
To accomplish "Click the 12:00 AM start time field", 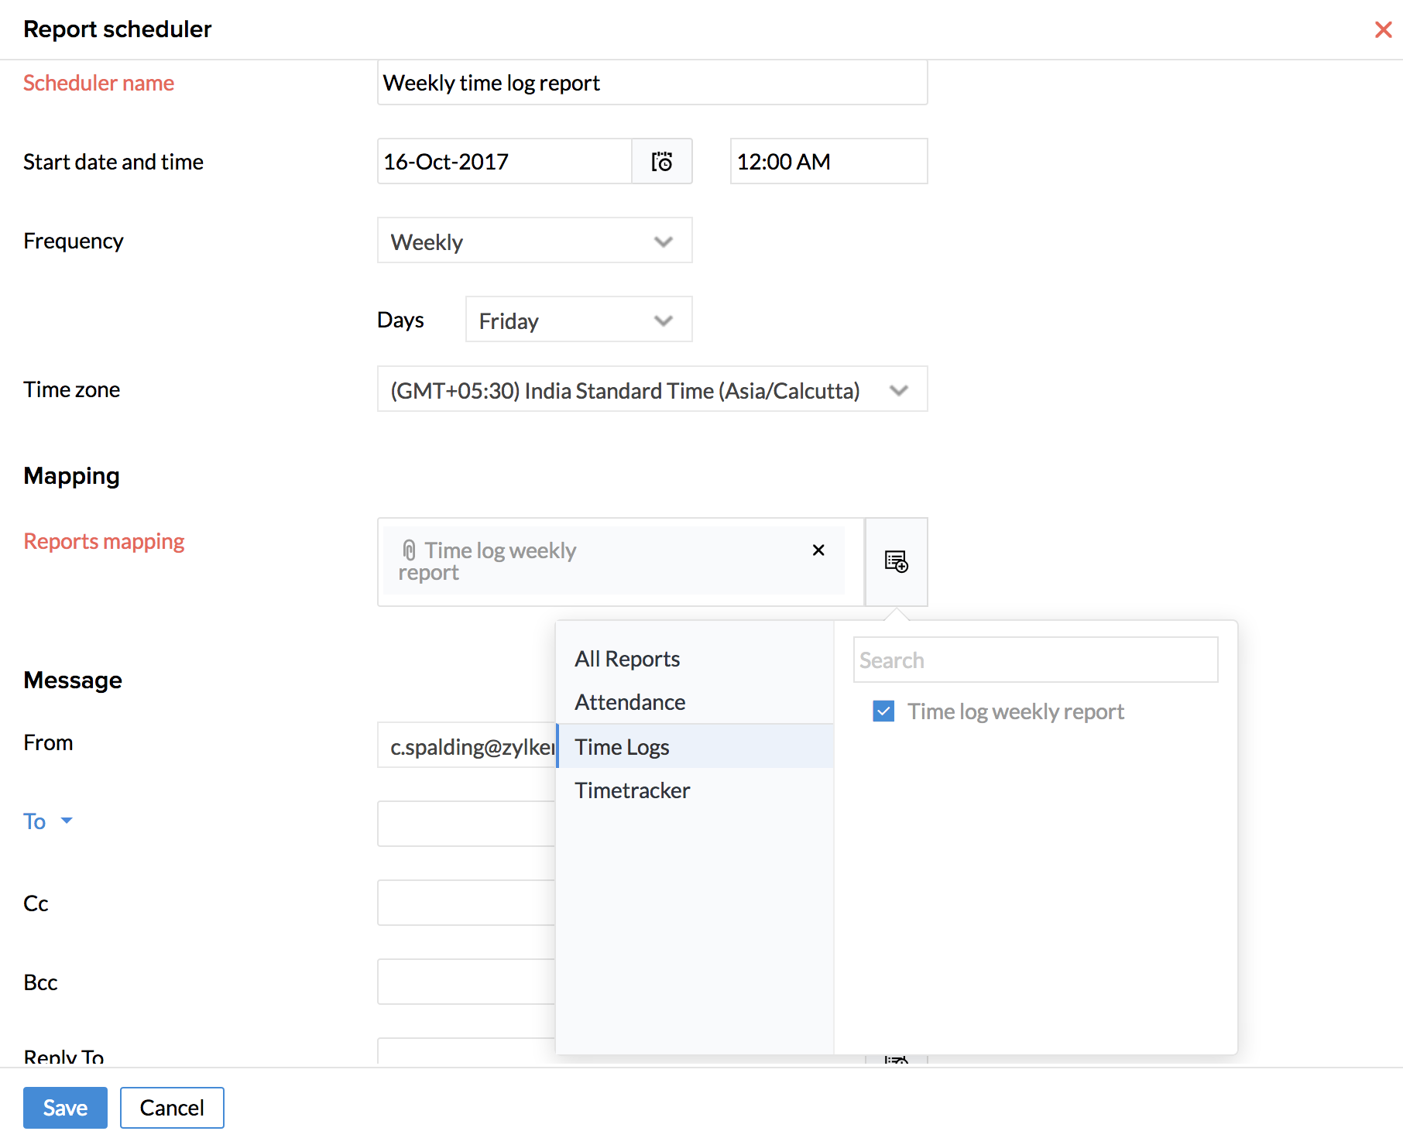I will [828, 162].
